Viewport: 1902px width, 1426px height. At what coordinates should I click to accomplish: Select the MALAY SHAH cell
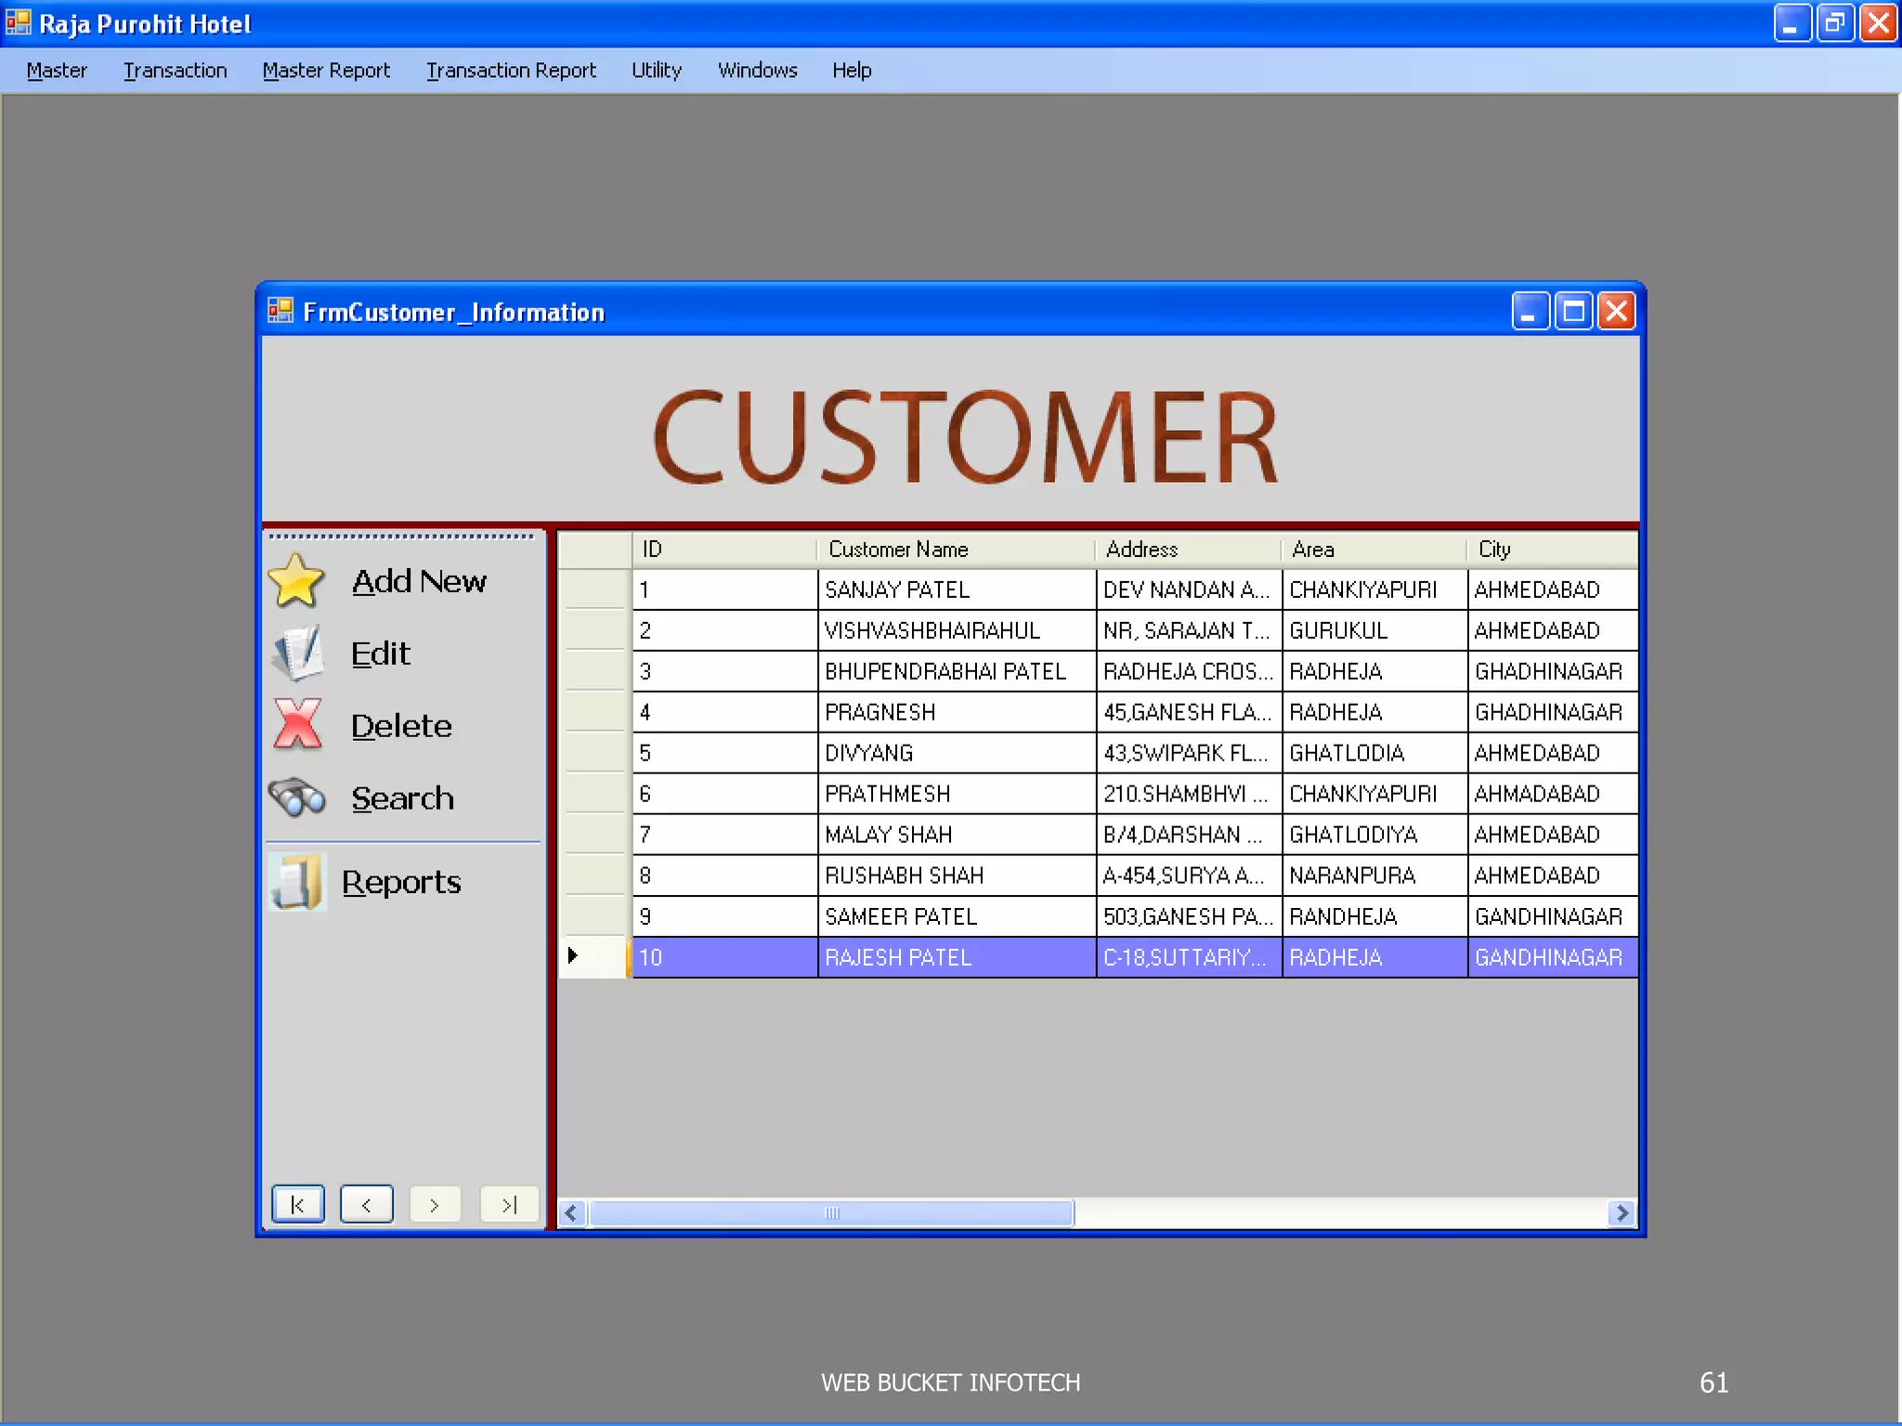click(x=957, y=835)
